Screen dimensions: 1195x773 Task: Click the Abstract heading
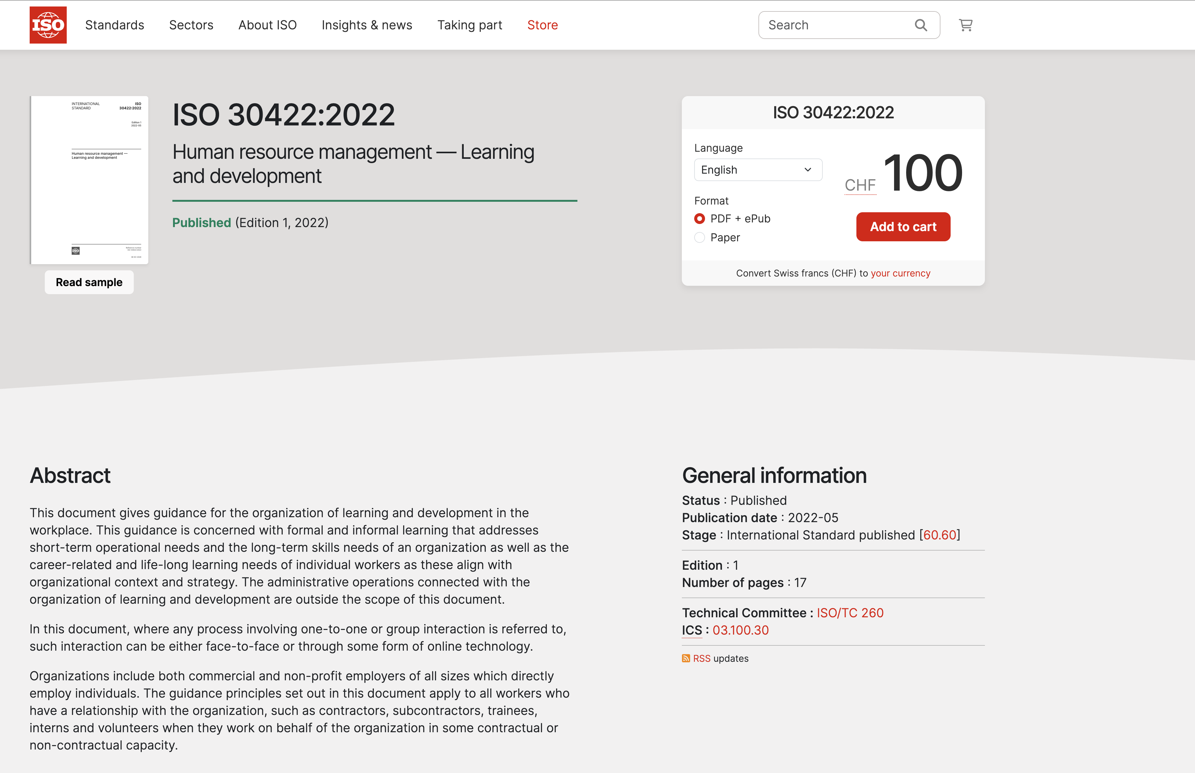(70, 475)
